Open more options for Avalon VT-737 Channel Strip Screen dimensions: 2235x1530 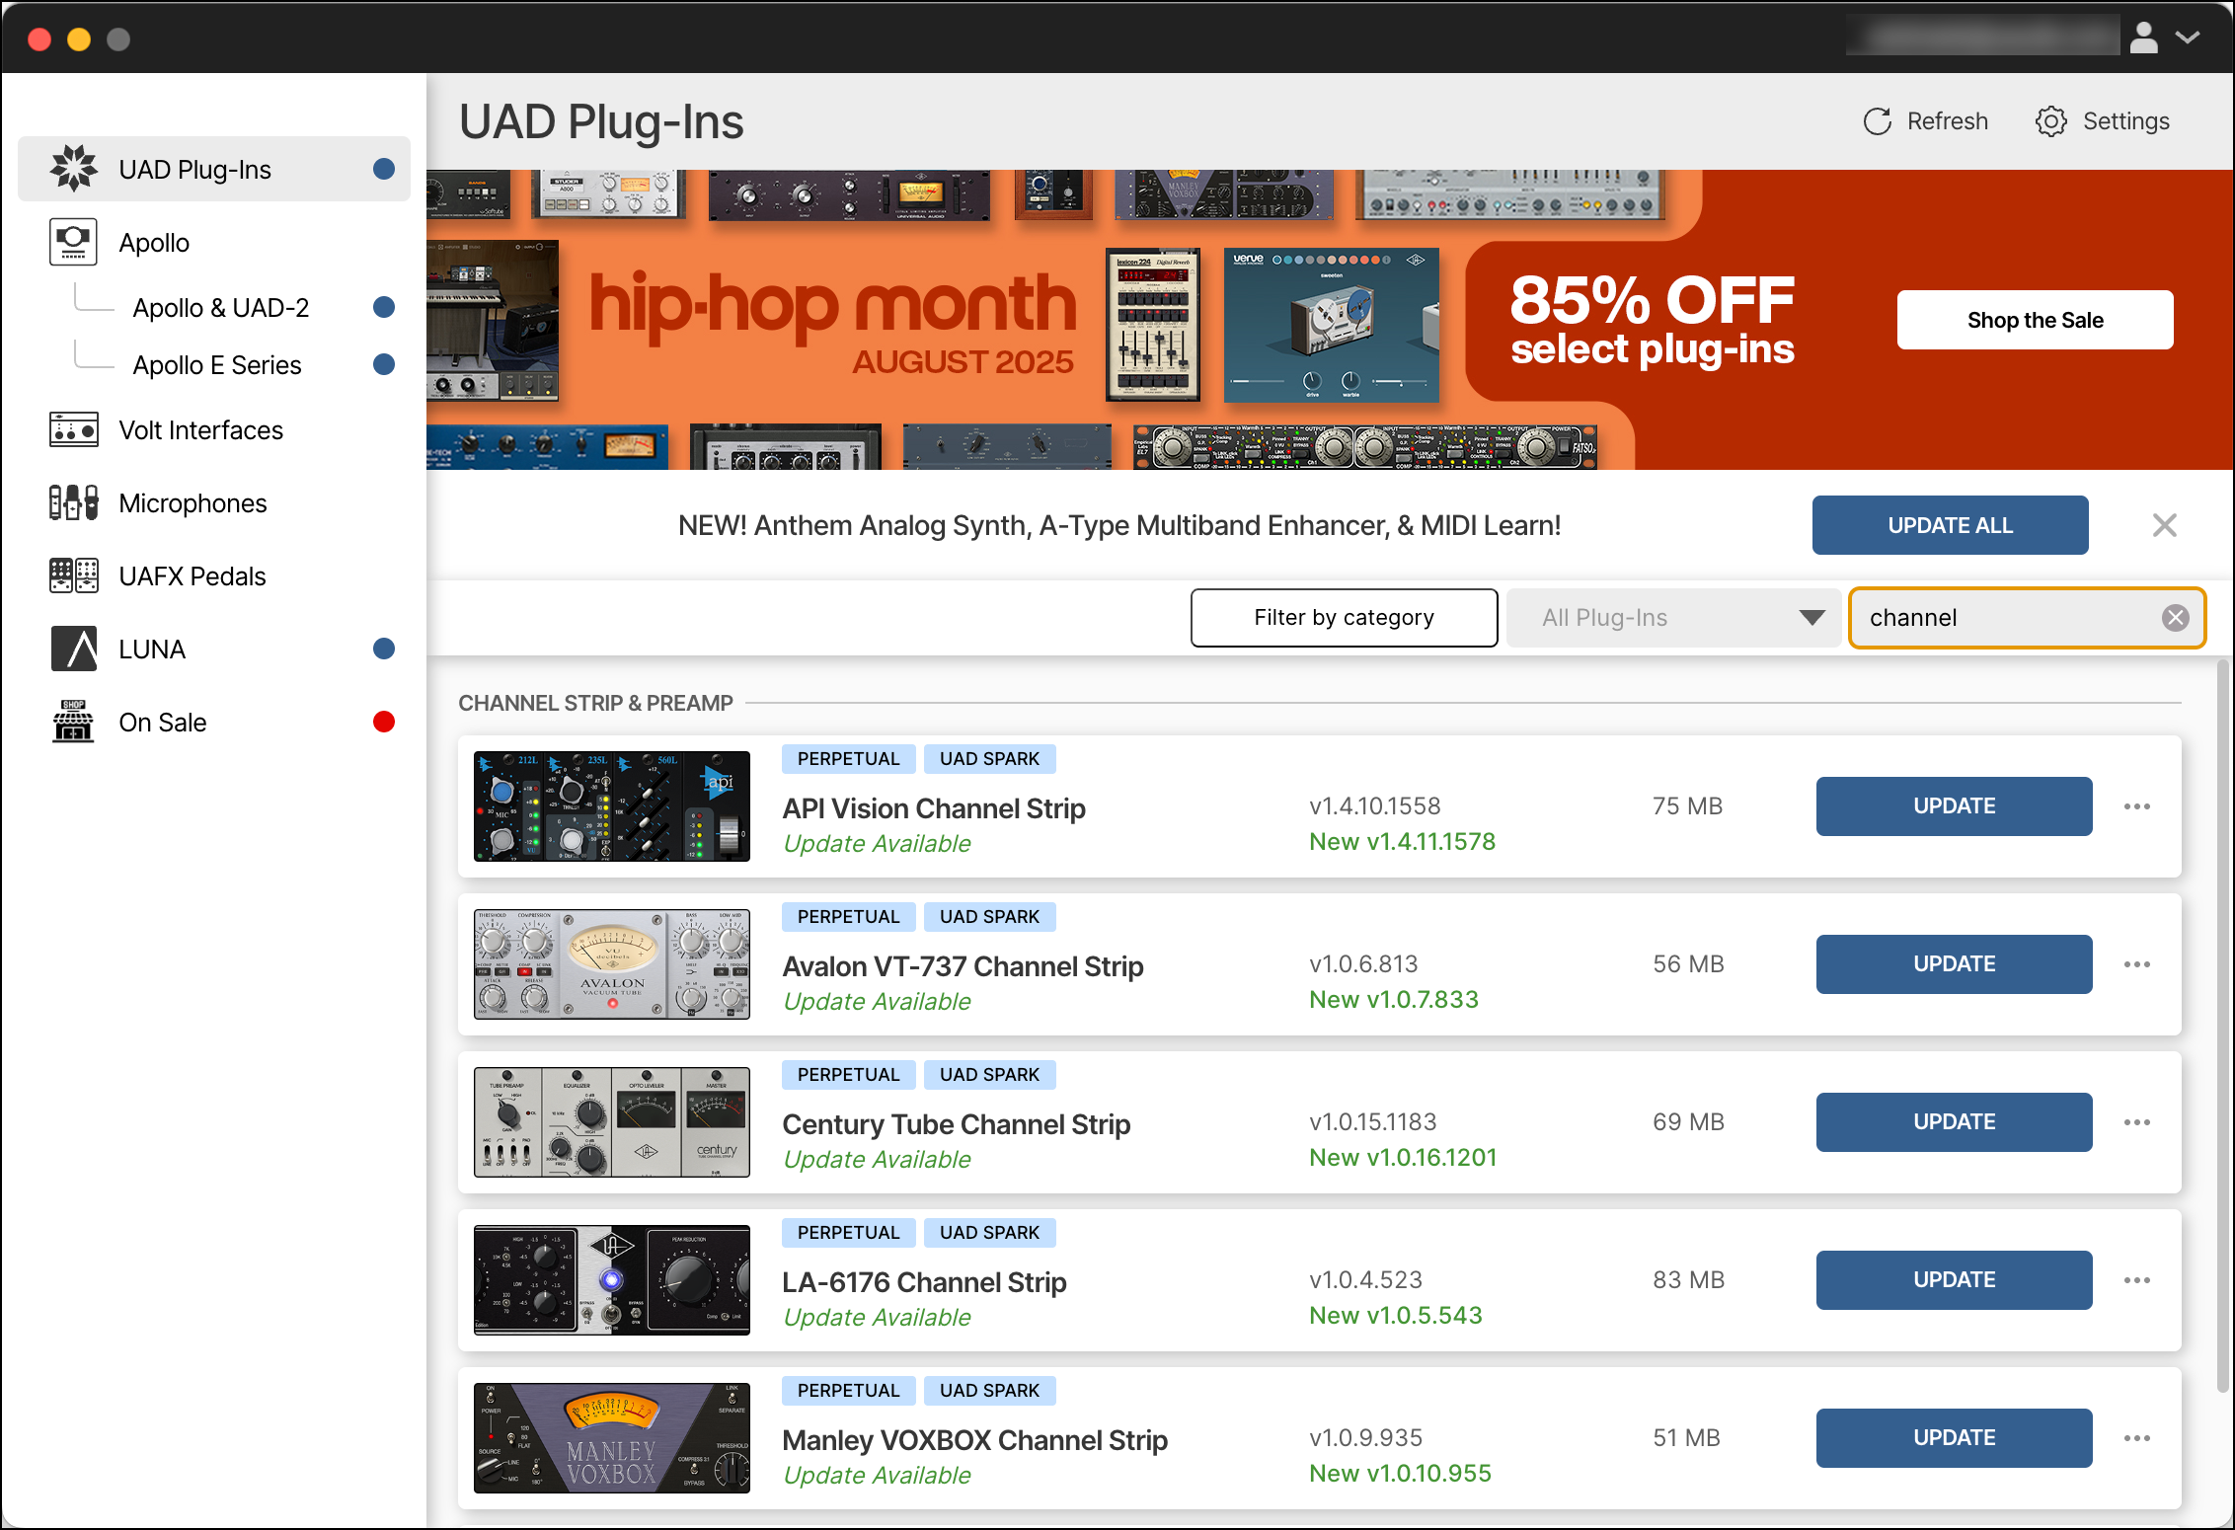(2137, 964)
